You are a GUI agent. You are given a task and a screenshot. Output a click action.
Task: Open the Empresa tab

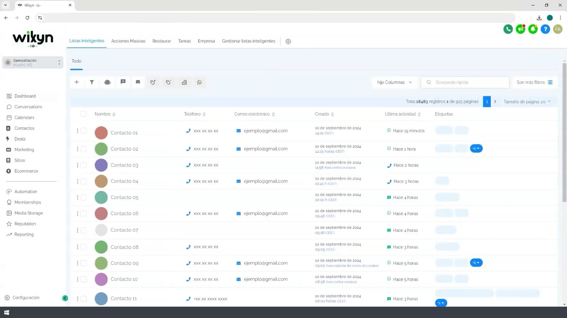206,41
